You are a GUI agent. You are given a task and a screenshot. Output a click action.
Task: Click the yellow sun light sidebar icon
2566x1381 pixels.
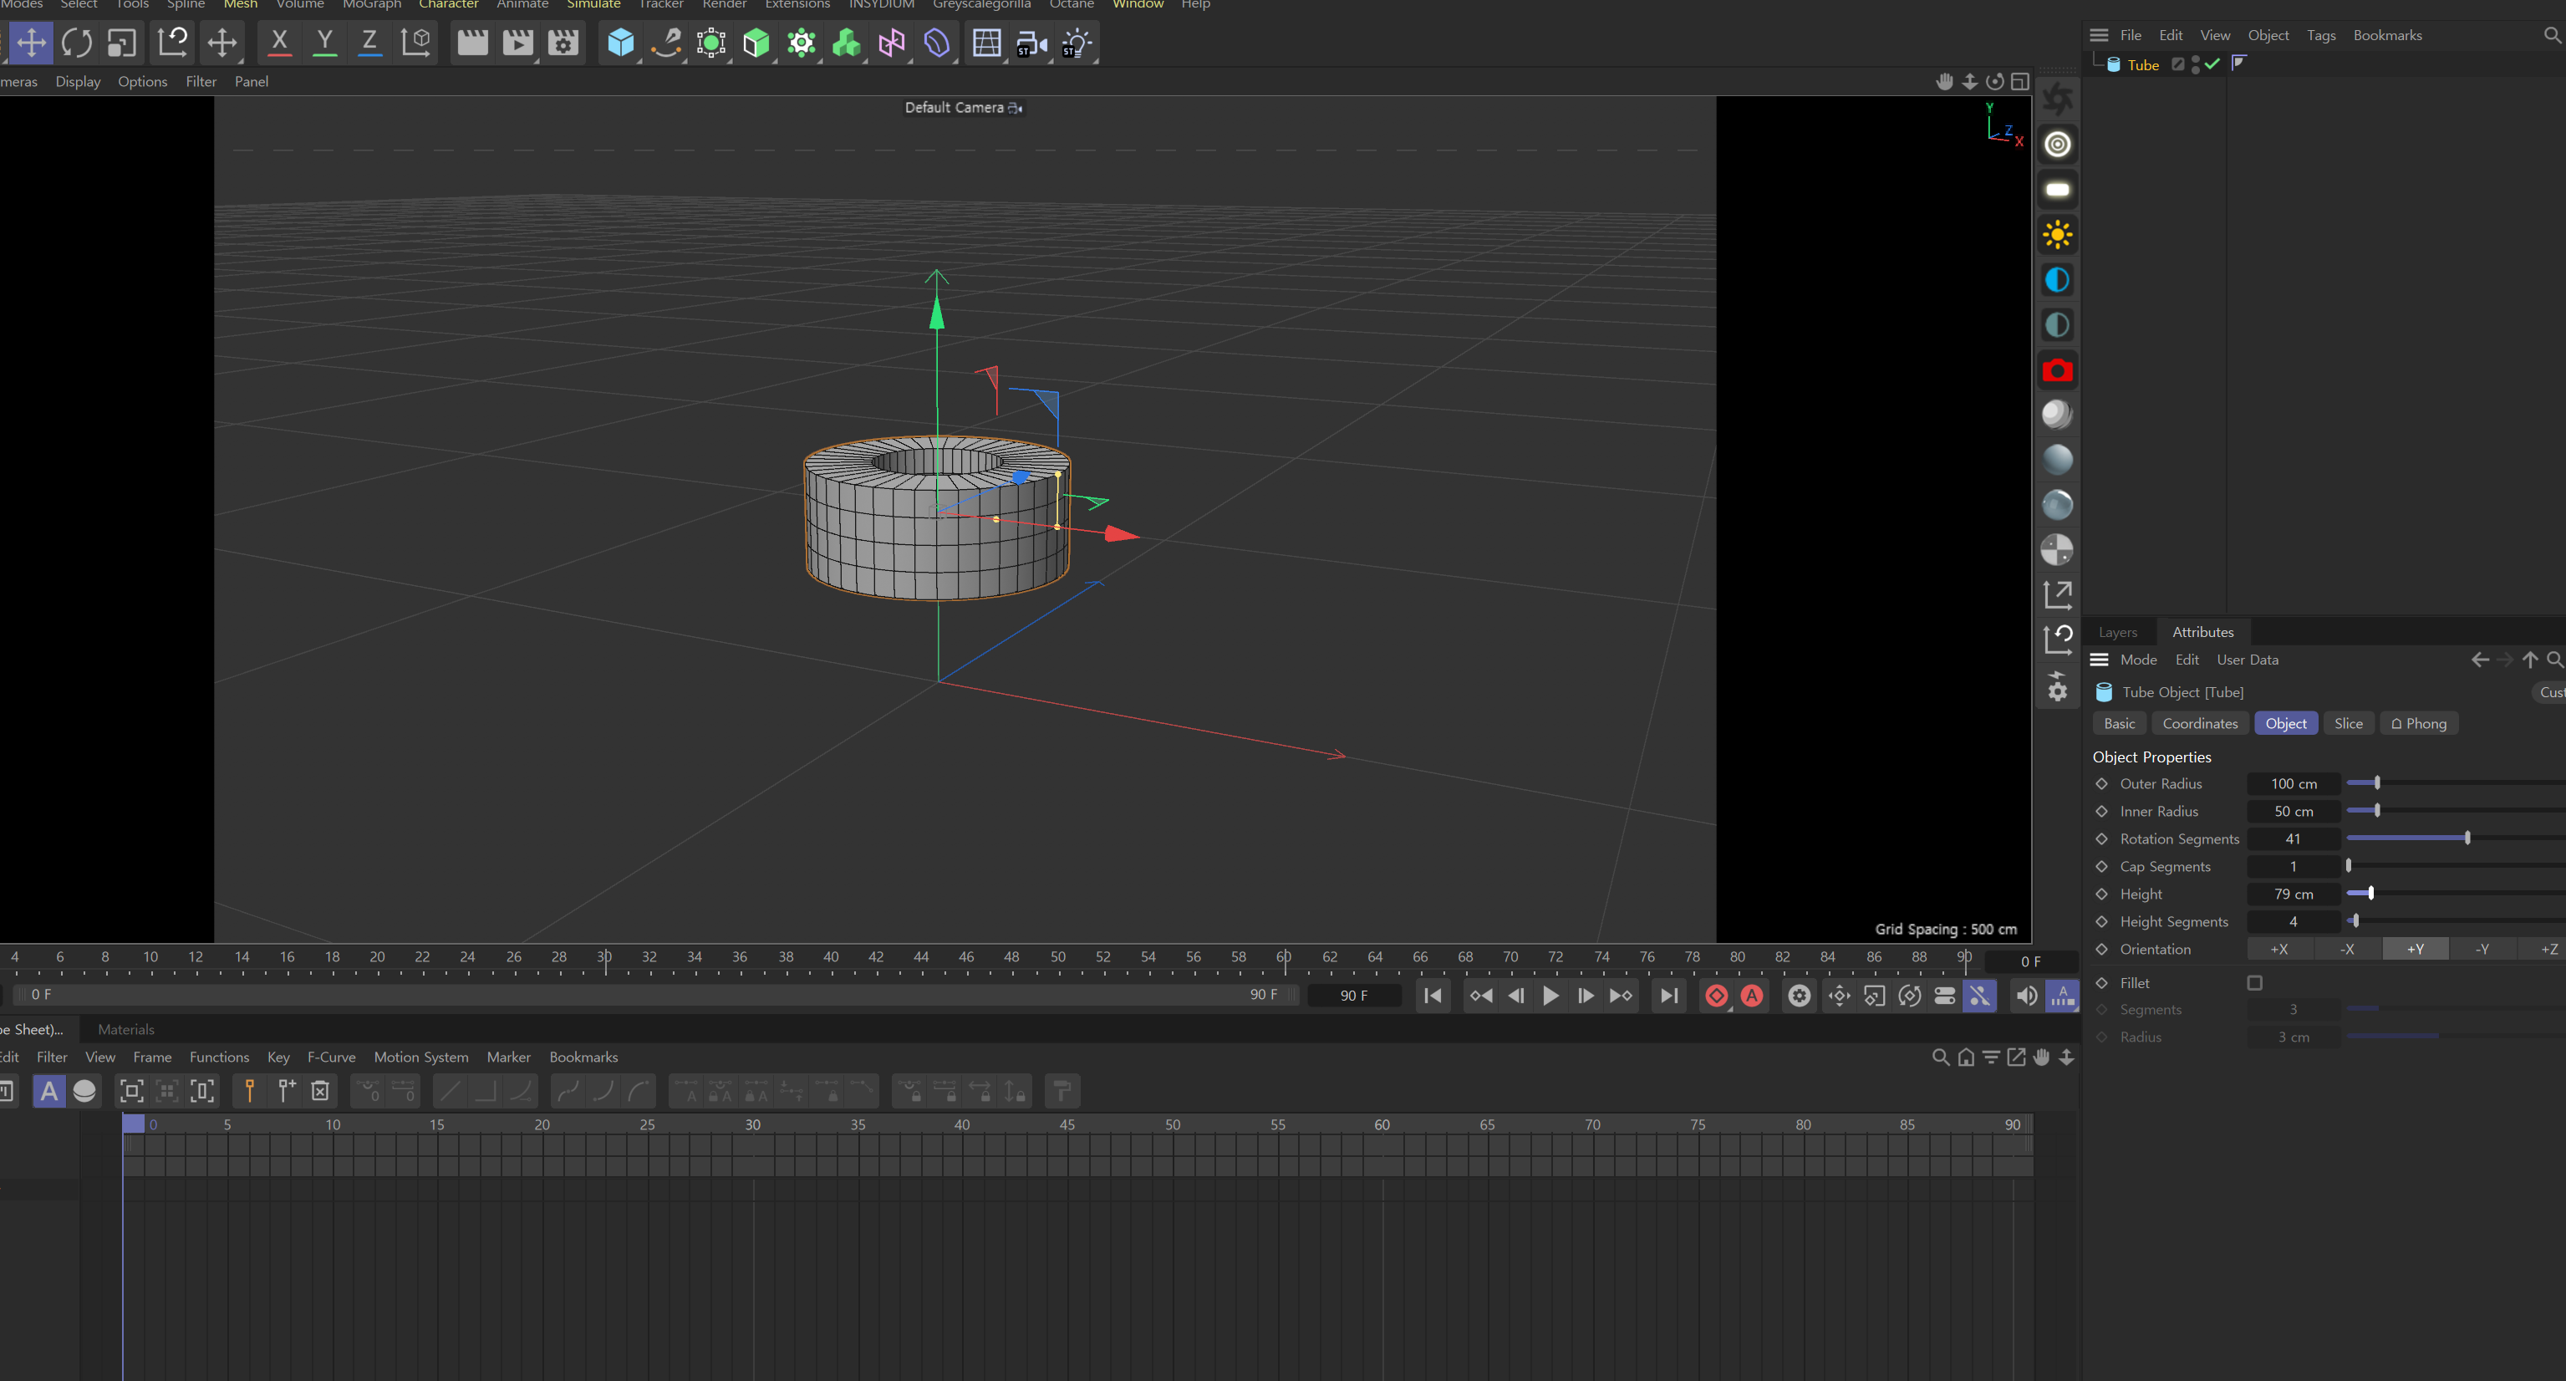click(x=2057, y=235)
